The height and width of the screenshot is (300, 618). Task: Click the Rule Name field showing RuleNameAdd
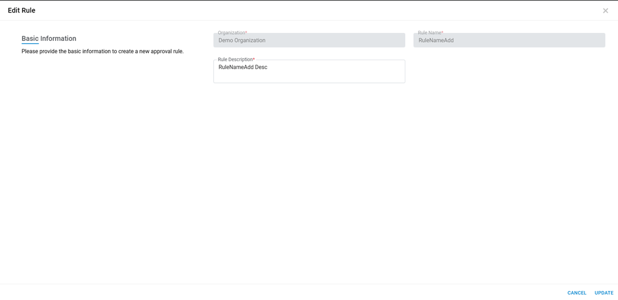pyautogui.click(x=509, y=40)
